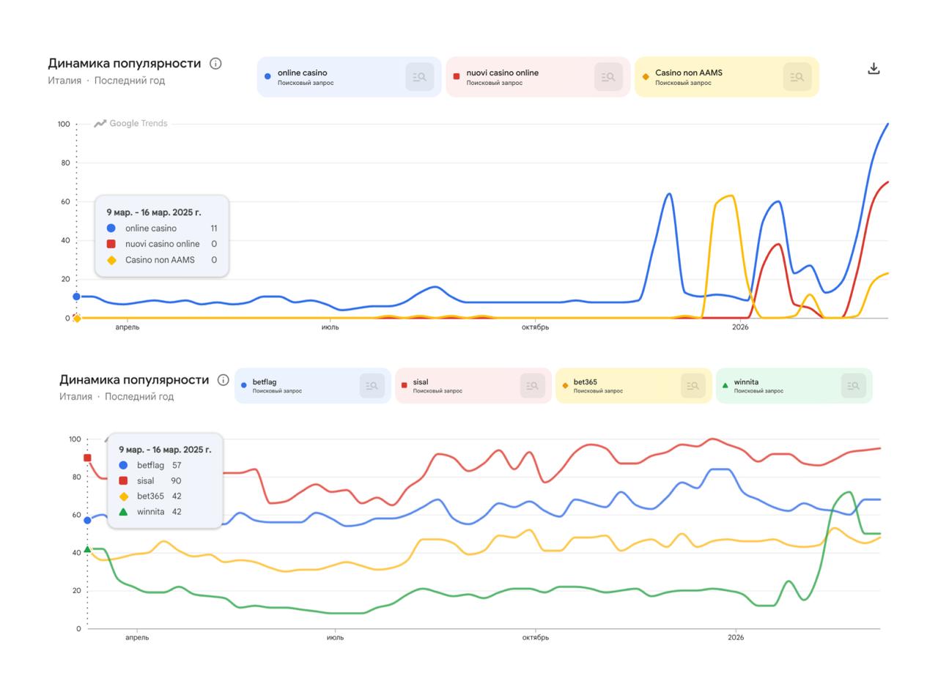Open the download icon to export trends data
The image size is (938, 692).
pos(874,68)
